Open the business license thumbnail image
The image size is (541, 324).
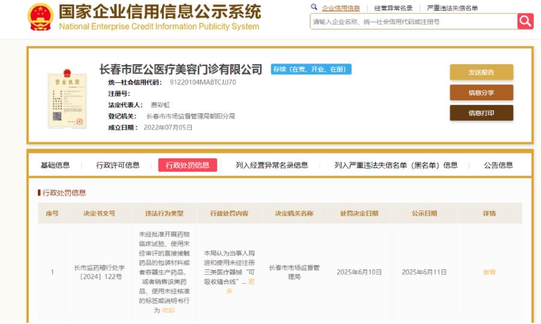click(x=67, y=99)
